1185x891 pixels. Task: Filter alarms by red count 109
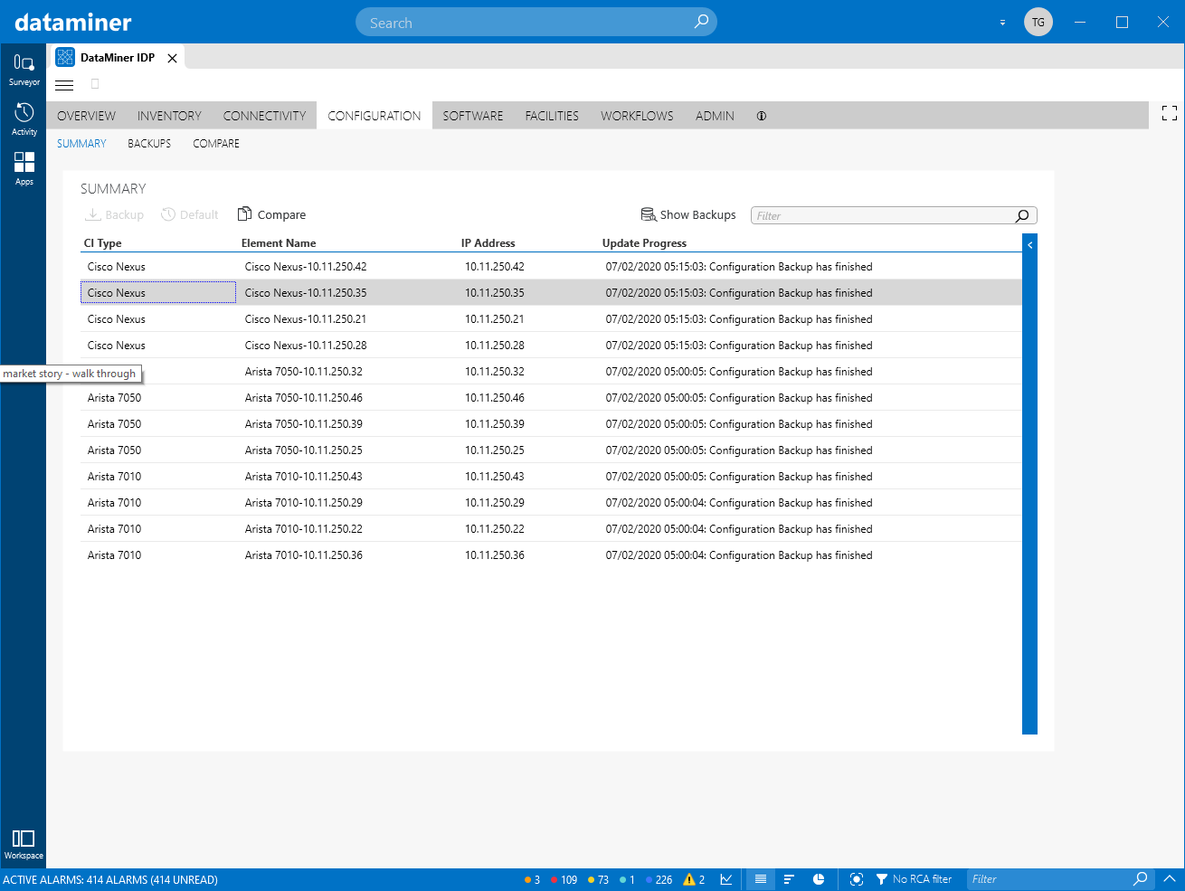564,879
